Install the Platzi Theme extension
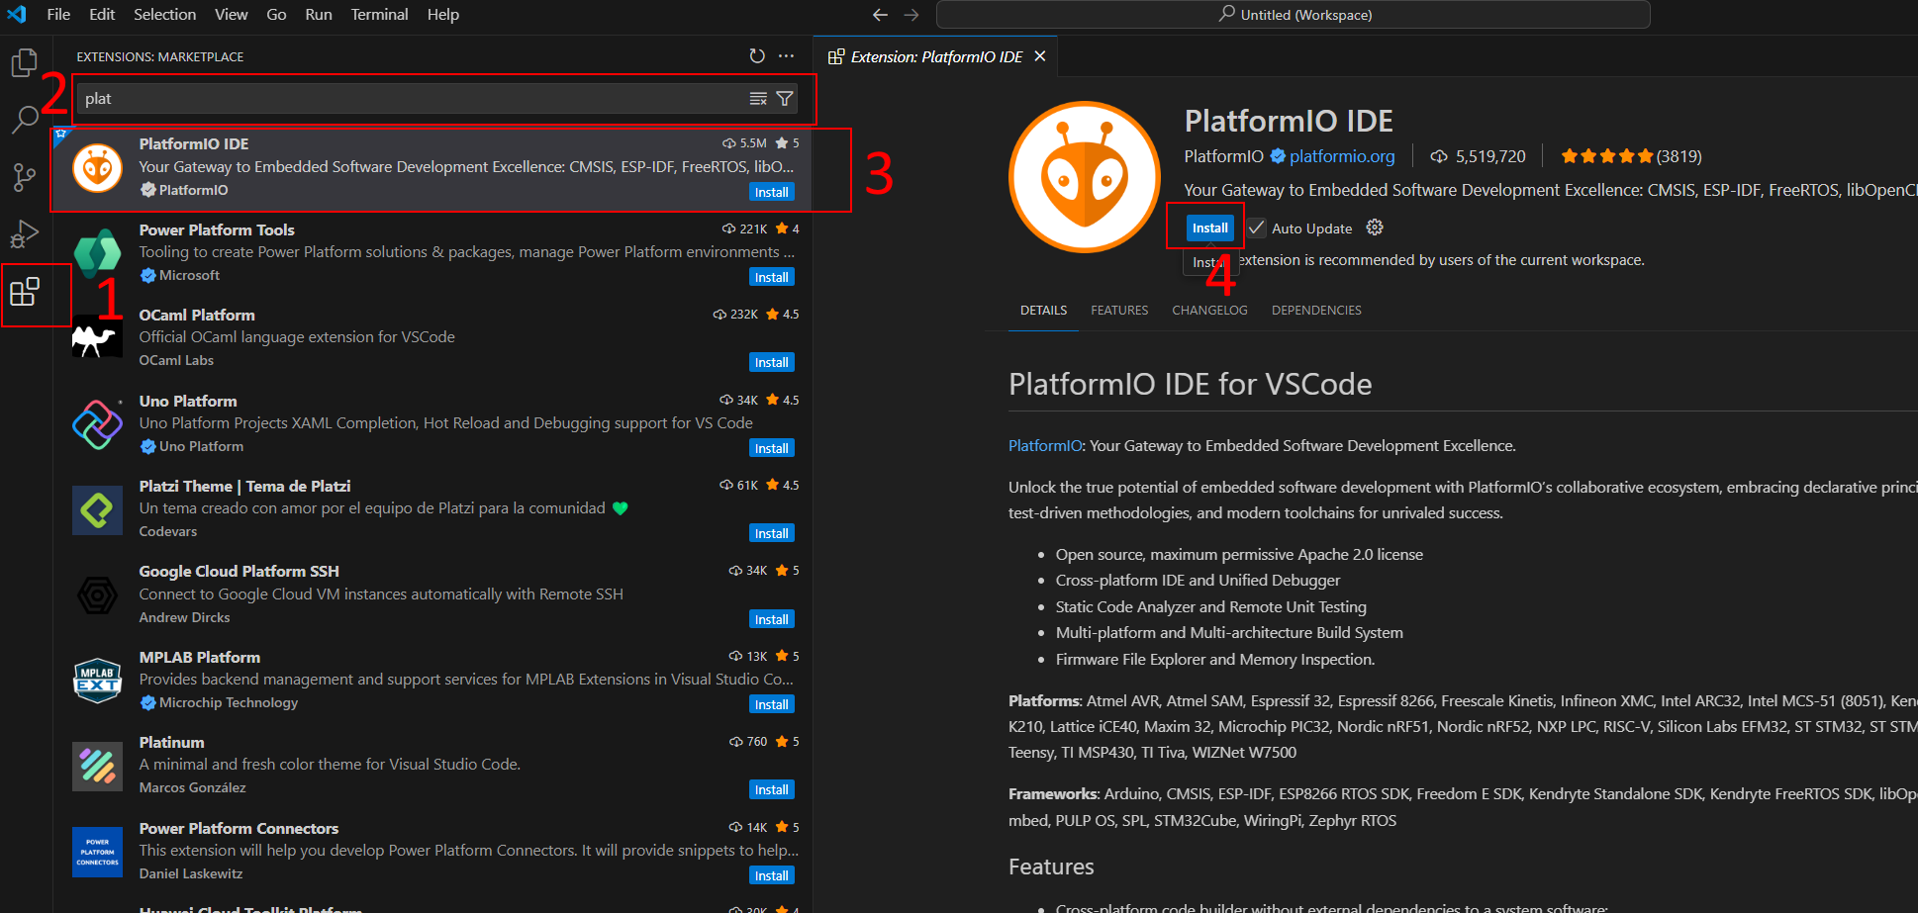1918x913 pixels. 771,533
